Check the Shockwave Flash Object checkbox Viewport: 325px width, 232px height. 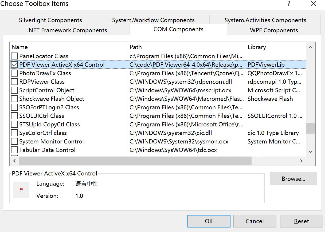tap(14, 99)
